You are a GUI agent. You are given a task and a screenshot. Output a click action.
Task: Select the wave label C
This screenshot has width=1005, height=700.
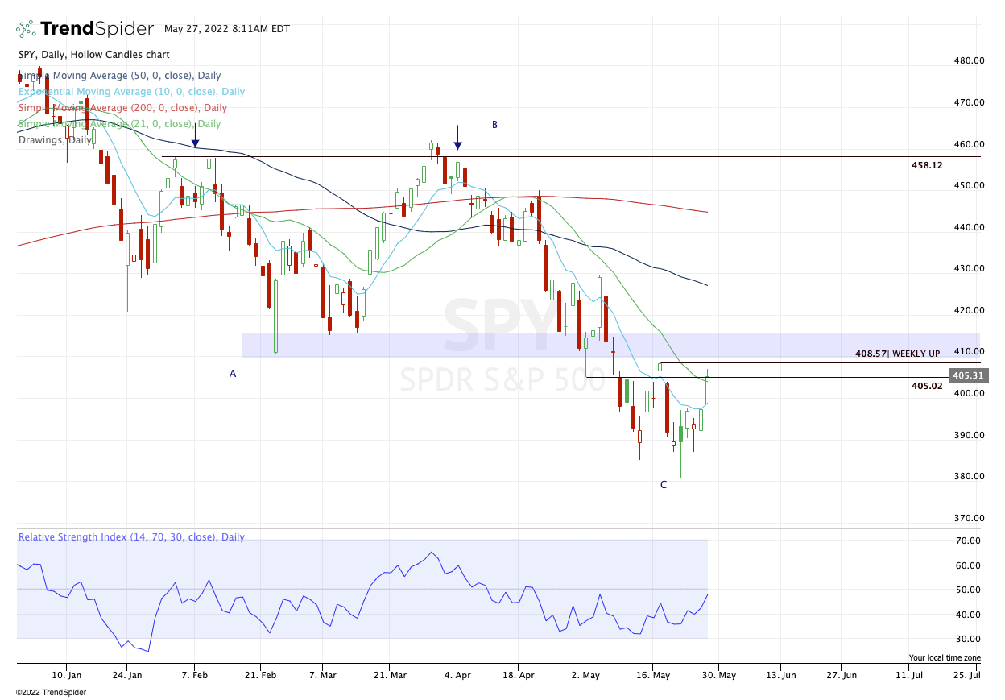[664, 485]
